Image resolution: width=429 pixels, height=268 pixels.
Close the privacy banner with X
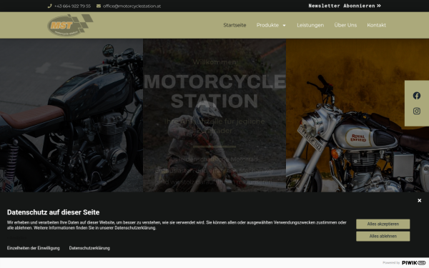420,200
